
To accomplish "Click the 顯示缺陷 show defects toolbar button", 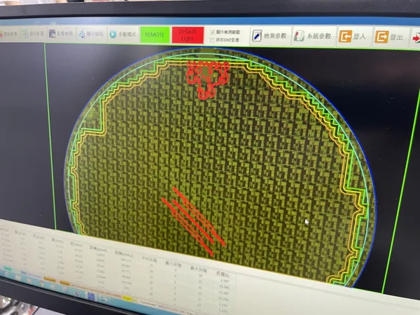I will pos(91,34).
